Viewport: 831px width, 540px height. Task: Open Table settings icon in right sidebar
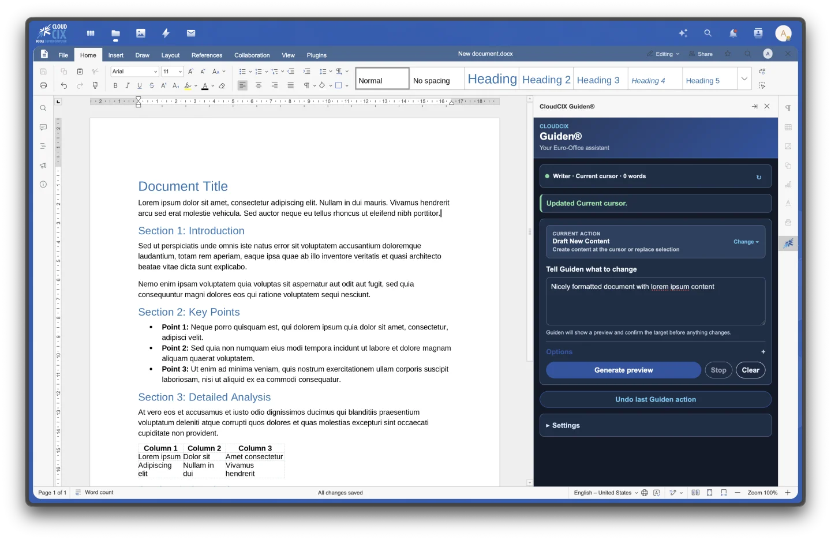click(x=788, y=127)
